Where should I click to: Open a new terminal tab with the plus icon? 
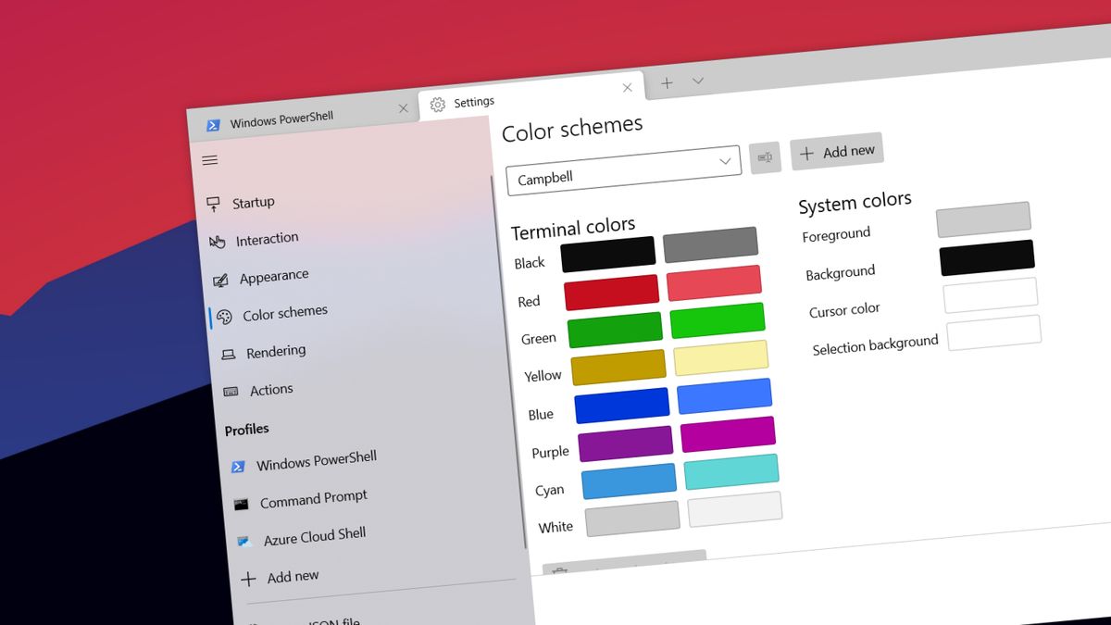(666, 83)
